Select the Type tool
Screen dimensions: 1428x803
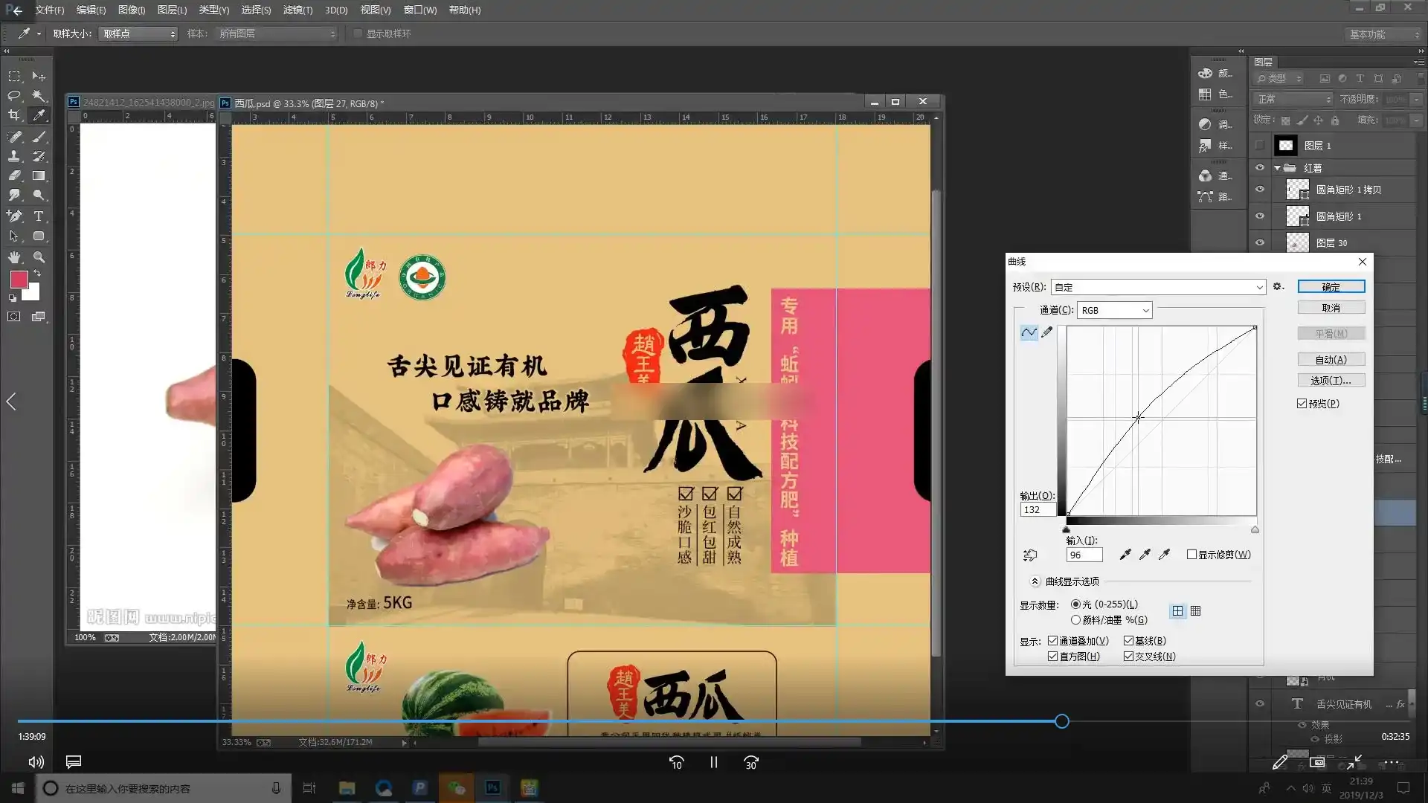pos(38,216)
